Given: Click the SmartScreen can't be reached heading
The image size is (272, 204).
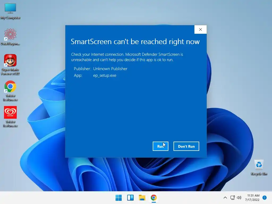Looking at the screenshot, I should point(135,42).
